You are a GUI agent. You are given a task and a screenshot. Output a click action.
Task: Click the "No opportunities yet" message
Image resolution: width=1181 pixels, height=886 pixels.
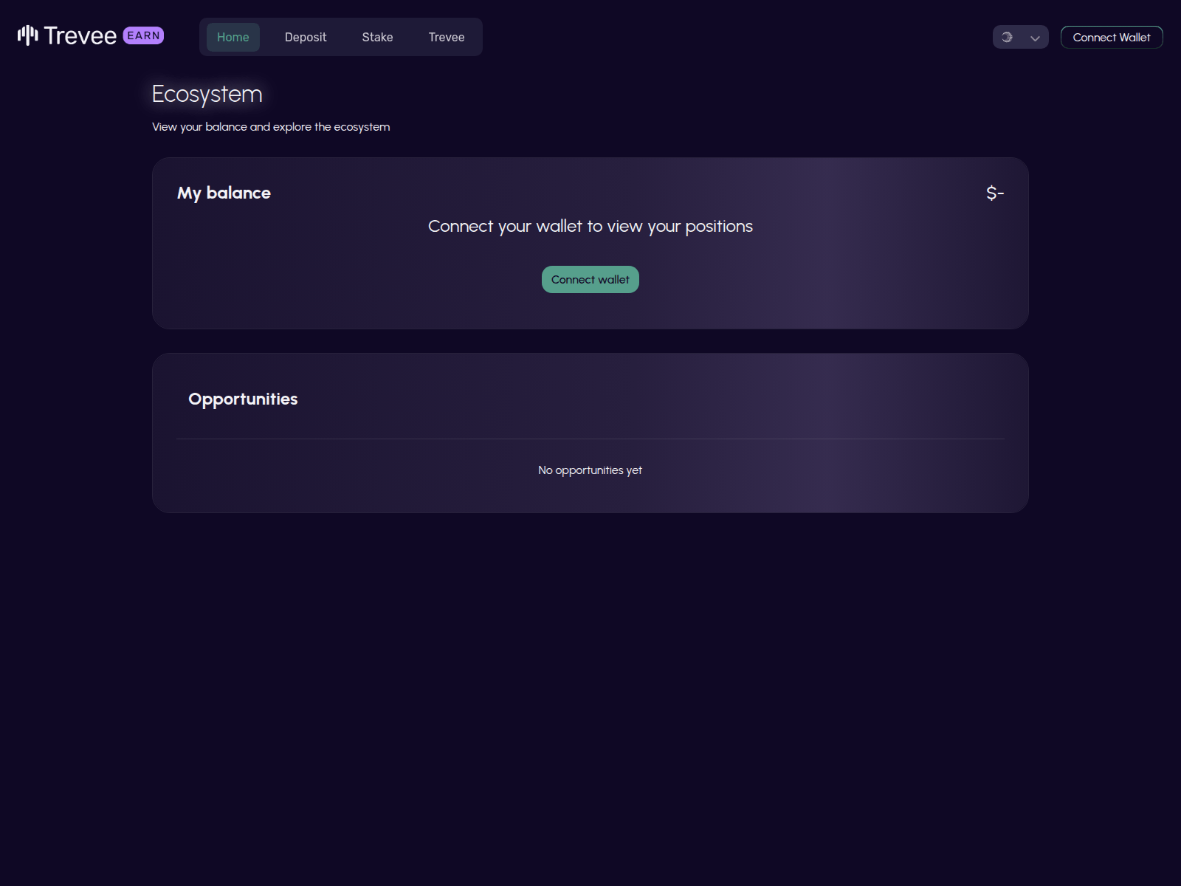[x=590, y=470]
